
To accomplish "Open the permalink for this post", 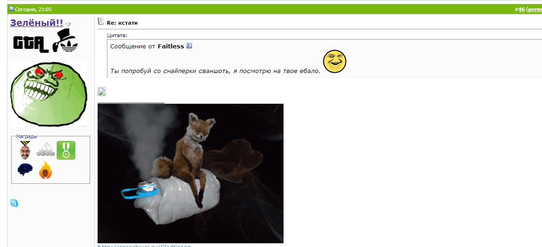I will click(x=535, y=9).
